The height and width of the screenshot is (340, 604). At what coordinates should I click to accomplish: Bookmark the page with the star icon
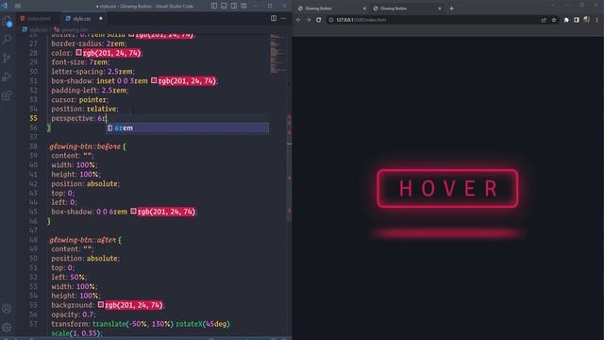click(x=554, y=20)
